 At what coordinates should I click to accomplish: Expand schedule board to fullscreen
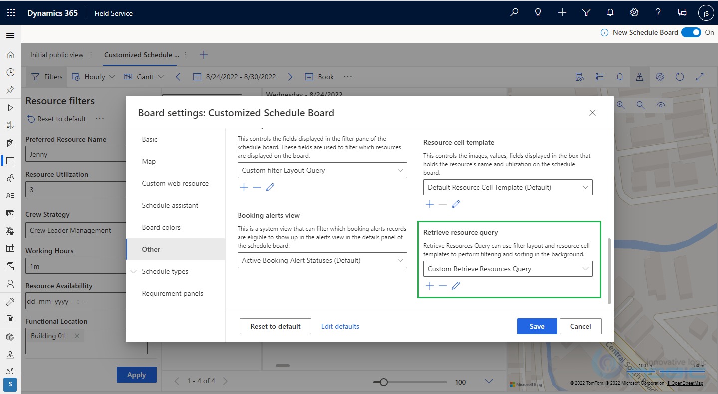(700, 76)
